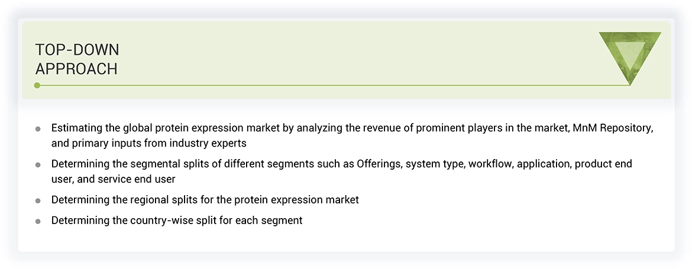Screen dimensions: 692x269
Task: Select the word "TOP-DOWN" in the heading
Action: pos(77,50)
